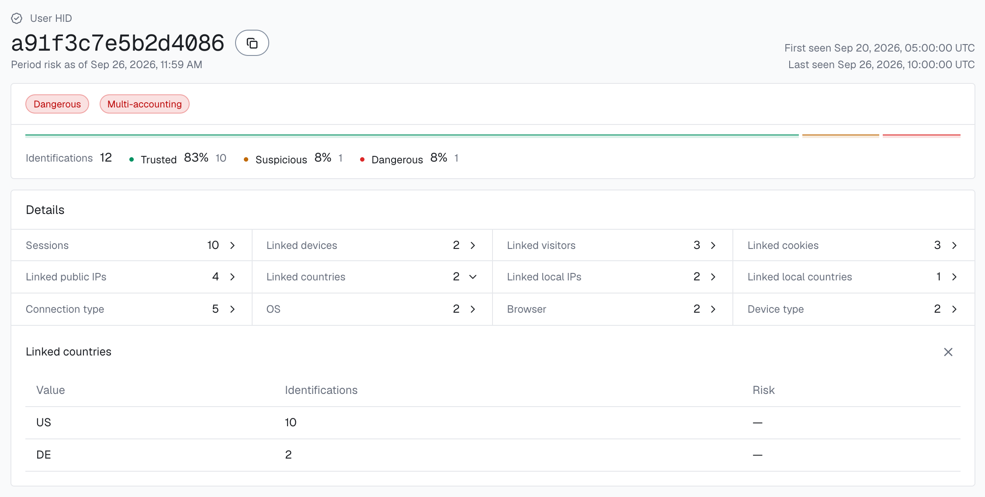This screenshot has height=497, width=985.
Task: Click the orange Suspicious legend dot
Action: coord(246,159)
